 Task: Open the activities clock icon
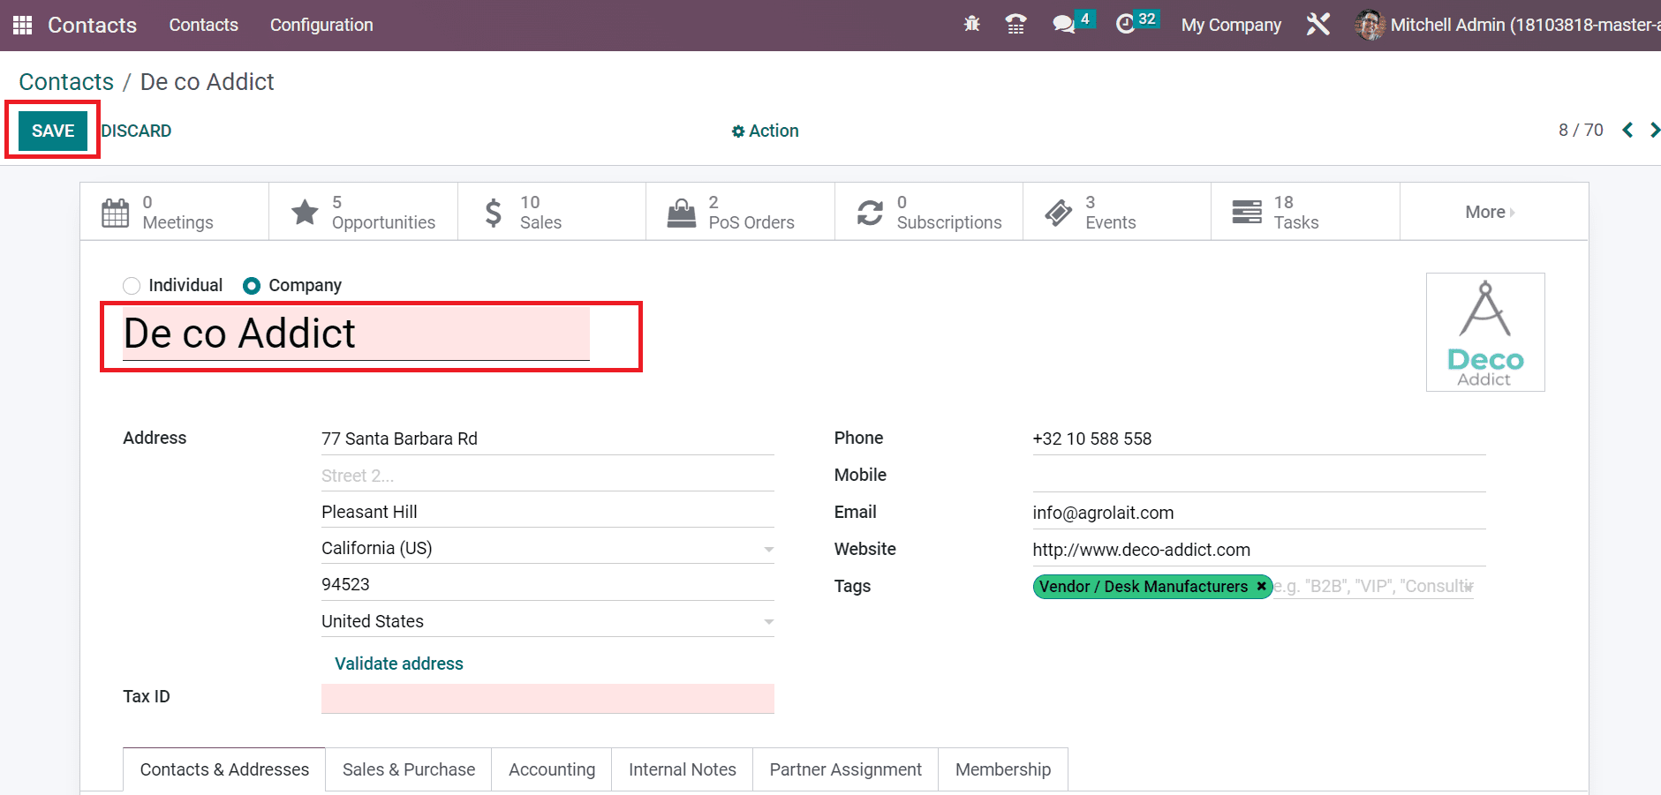point(1126,25)
